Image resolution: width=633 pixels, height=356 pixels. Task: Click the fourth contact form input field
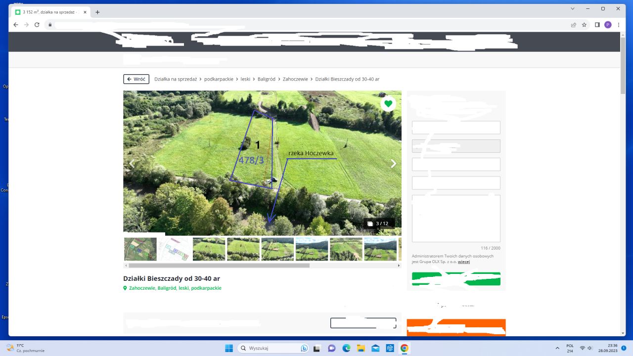tap(456, 183)
